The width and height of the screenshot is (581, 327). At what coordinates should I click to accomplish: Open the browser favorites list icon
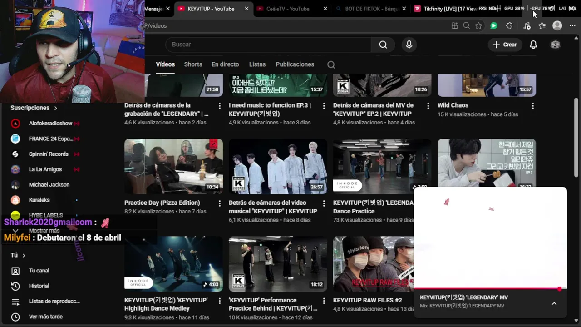coord(542,26)
